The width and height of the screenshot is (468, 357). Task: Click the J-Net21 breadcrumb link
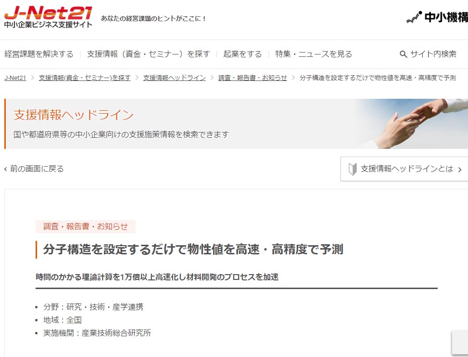click(x=15, y=78)
